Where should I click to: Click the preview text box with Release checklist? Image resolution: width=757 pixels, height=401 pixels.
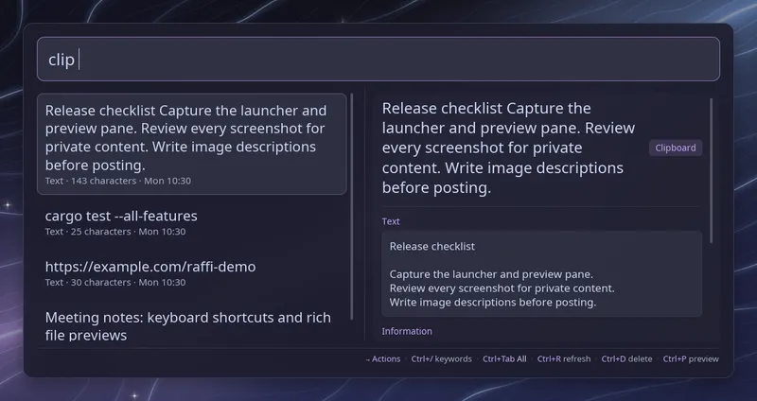click(x=541, y=273)
